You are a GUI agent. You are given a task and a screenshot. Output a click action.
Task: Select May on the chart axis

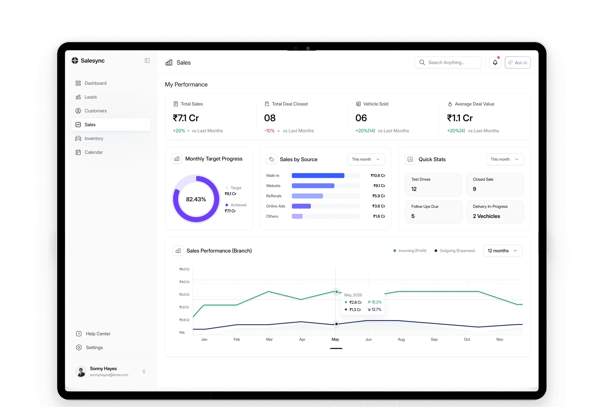(x=335, y=339)
